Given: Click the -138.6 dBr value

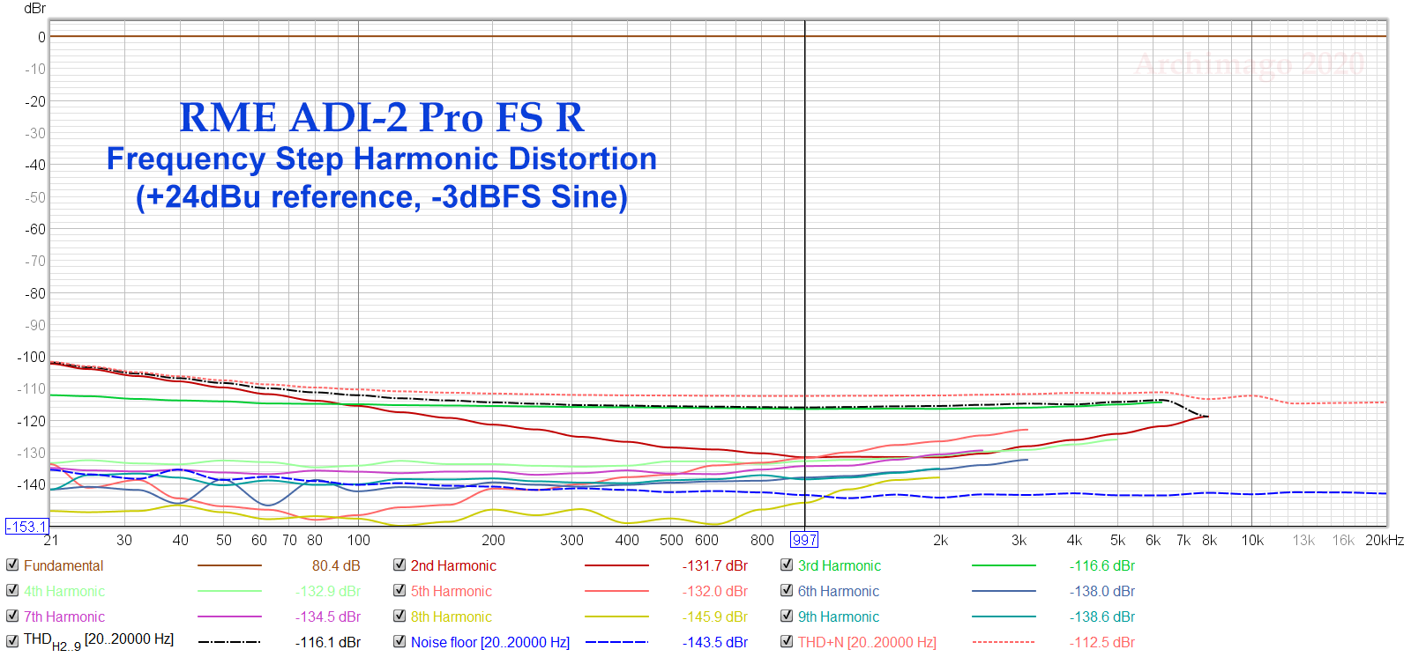Looking at the screenshot, I should pyautogui.click(x=1102, y=616).
